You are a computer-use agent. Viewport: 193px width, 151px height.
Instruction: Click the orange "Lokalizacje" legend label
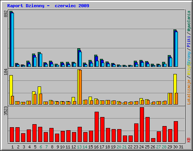pos(189,92)
